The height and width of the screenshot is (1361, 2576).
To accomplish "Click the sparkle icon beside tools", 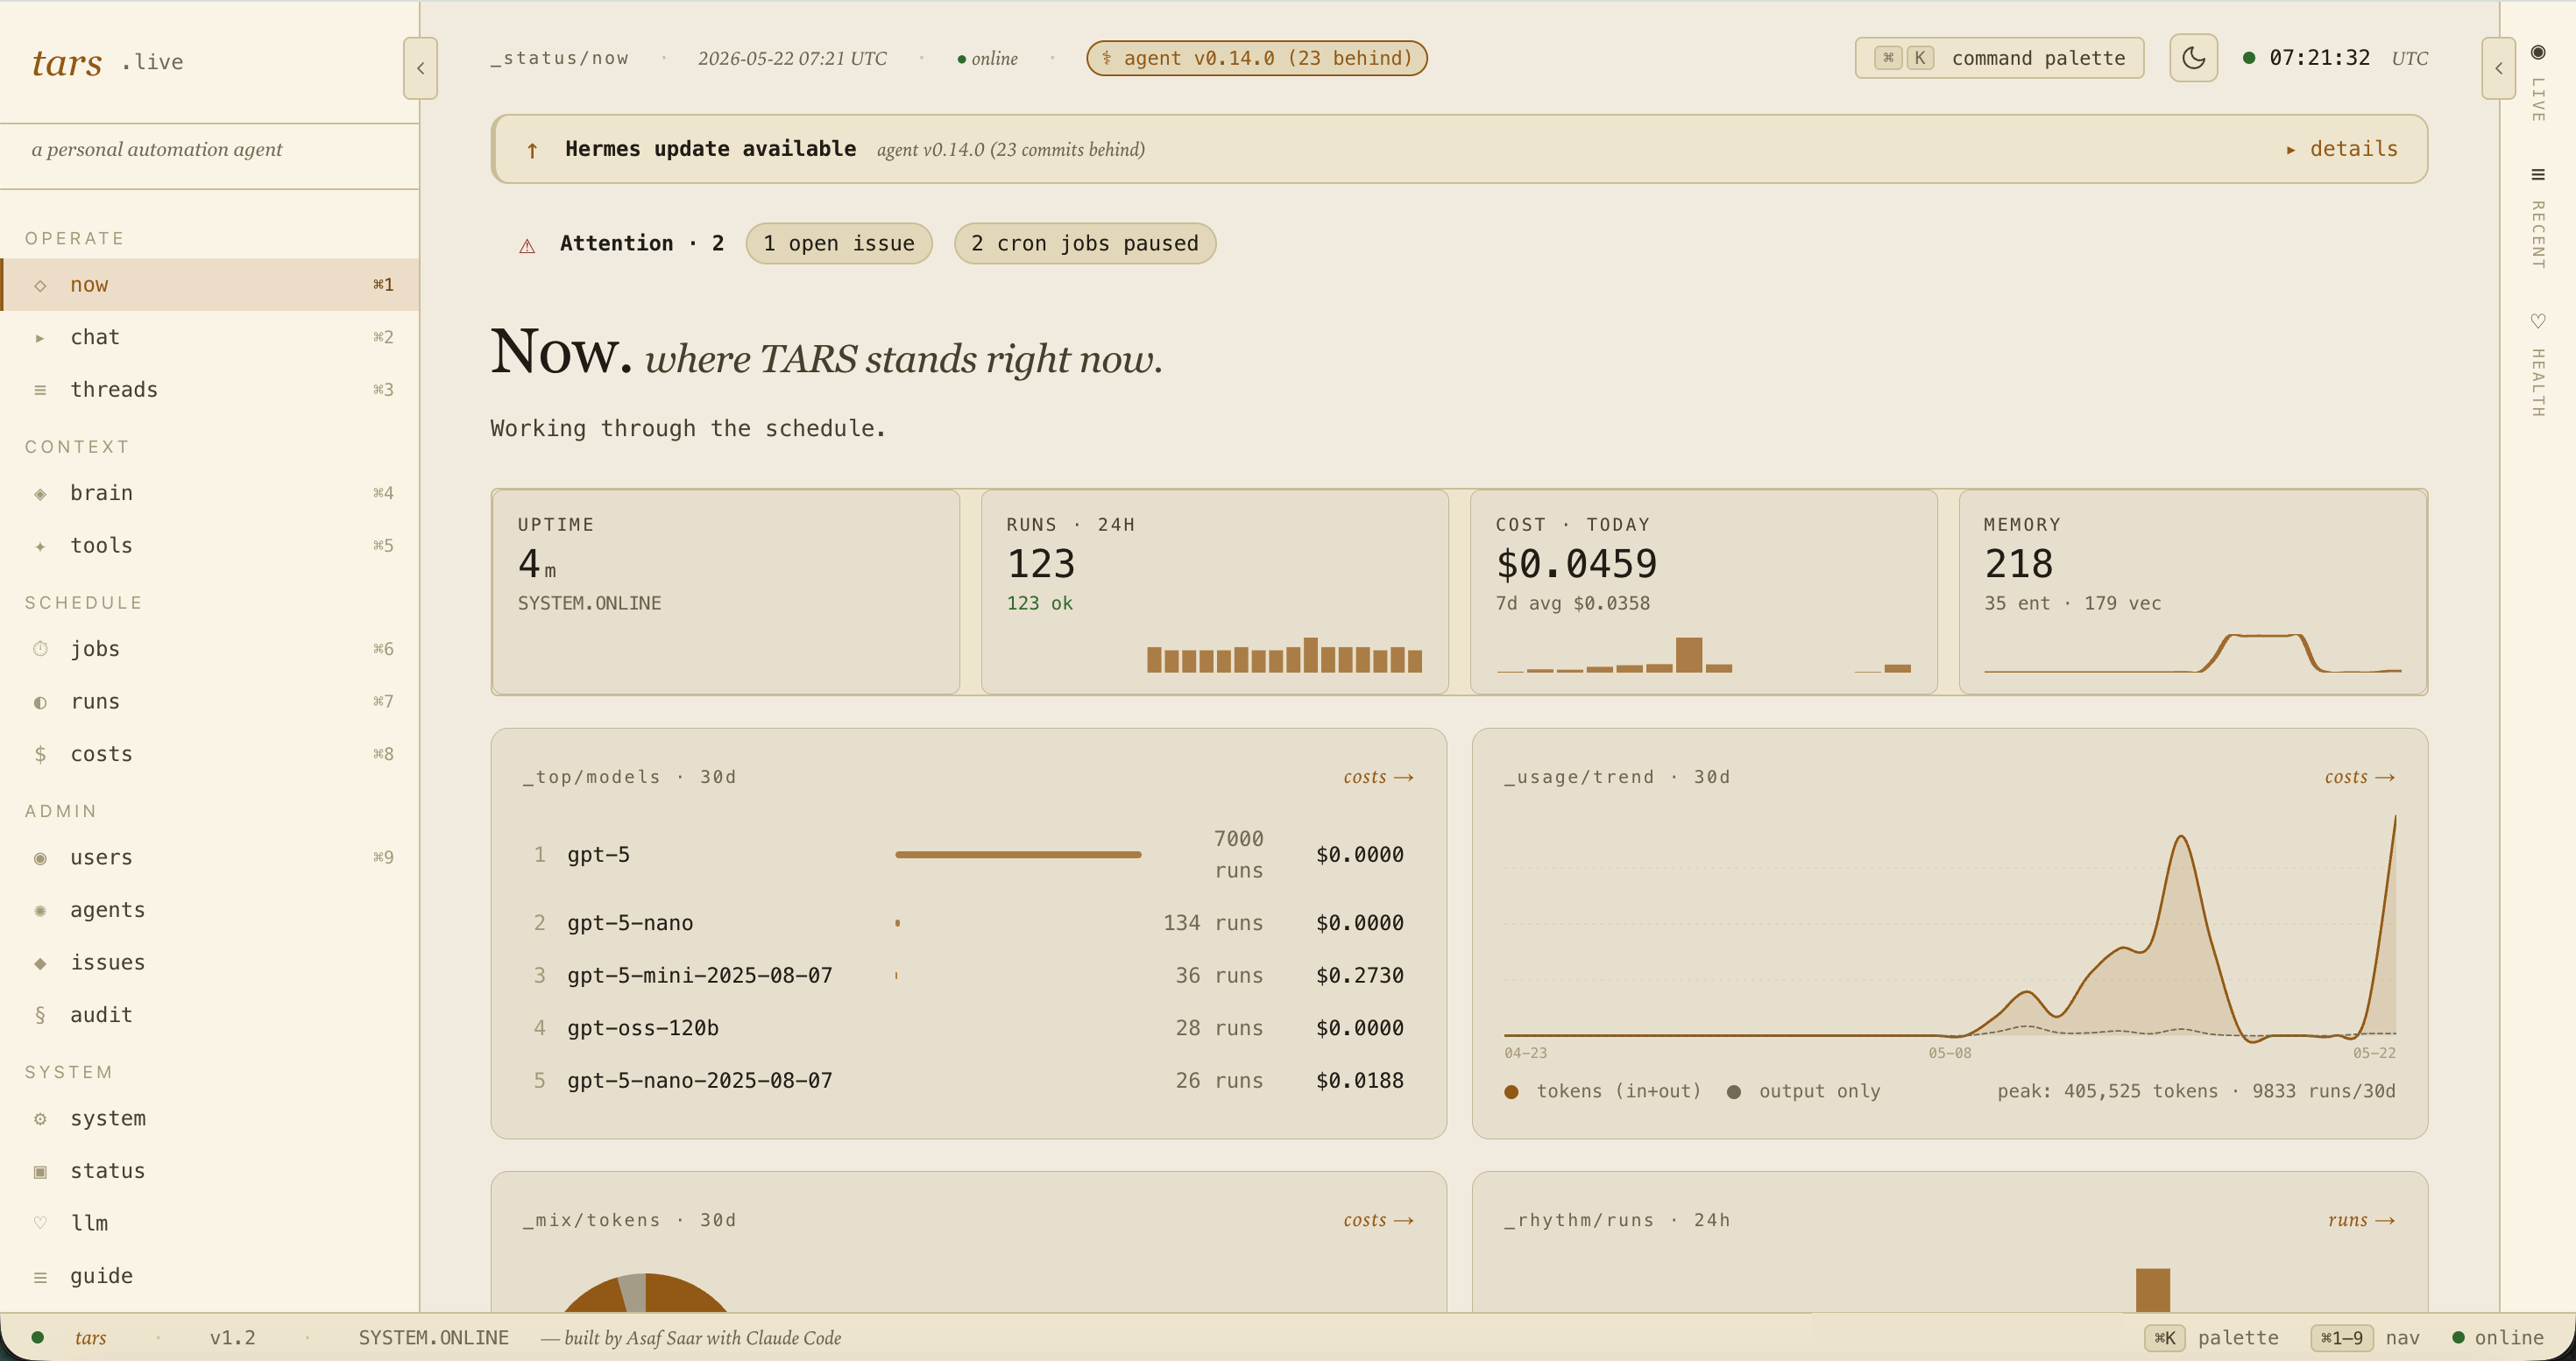I will click(x=40, y=547).
